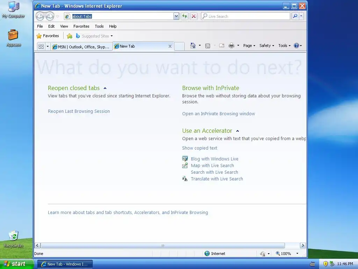Open the tab list dropdown arrow
Image resolution: width=358 pixels, height=269 pixels.
point(48,47)
